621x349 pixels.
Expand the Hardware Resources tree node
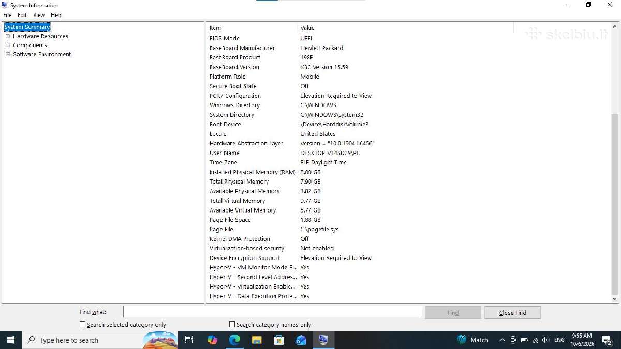(8, 36)
